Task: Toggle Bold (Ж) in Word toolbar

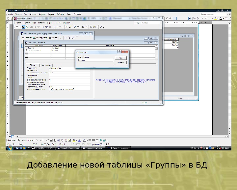Action: 167,18
